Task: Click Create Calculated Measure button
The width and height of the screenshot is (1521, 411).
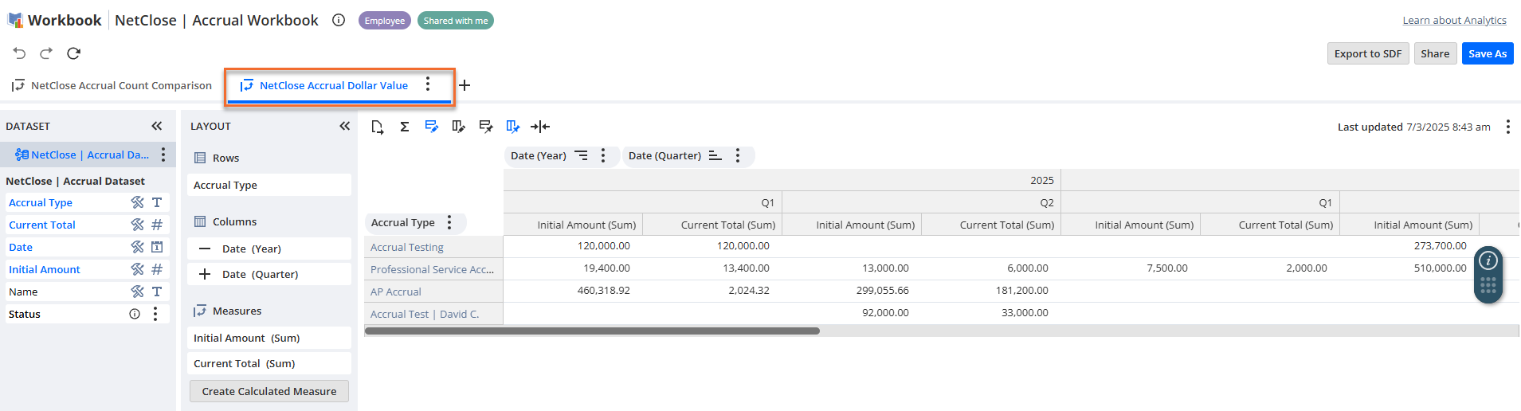Action: (x=269, y=391)
